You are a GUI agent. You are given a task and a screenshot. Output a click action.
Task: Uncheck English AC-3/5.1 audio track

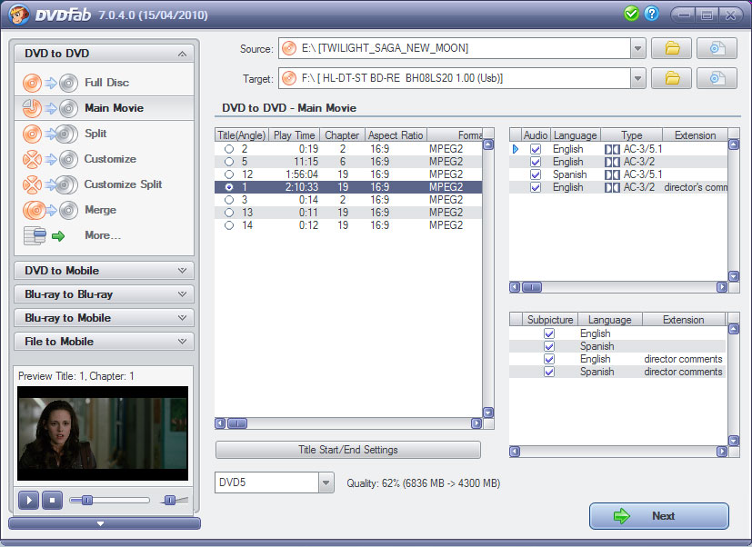click(x=536, y=149)
